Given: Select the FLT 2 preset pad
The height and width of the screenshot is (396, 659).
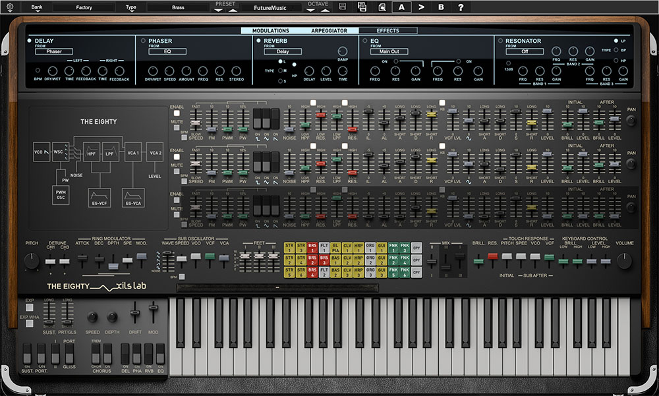Looking at the screenshot, I should tap(324, 272).
